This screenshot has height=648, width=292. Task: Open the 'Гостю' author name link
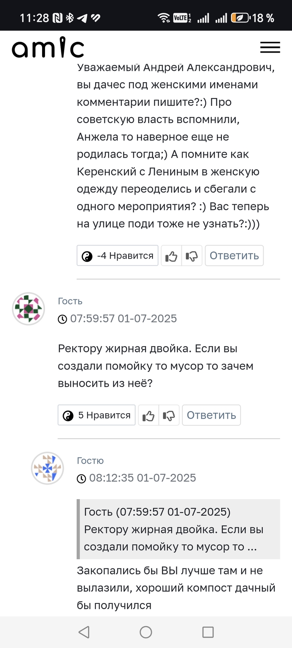coord(91,461)
